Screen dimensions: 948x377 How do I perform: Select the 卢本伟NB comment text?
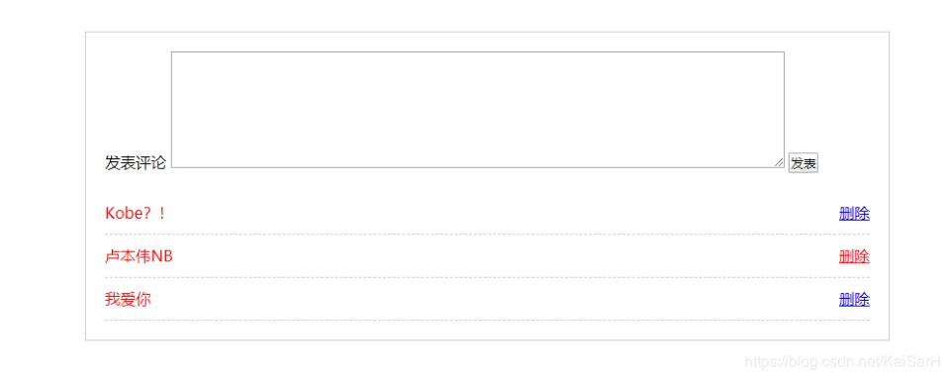pos(140,256)
